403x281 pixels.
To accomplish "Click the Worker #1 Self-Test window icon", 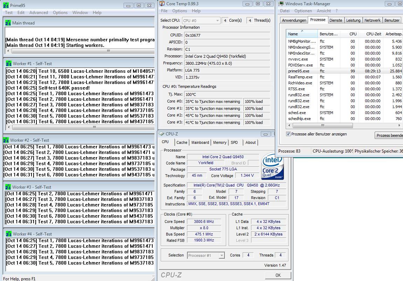I will pyautogui.click(x=9, y=63).
